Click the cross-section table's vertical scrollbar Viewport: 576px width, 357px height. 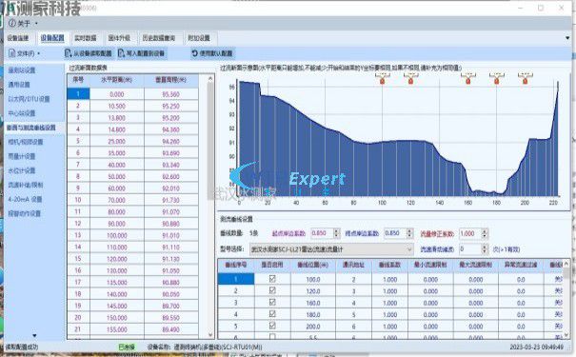click(x=210, y=207)
